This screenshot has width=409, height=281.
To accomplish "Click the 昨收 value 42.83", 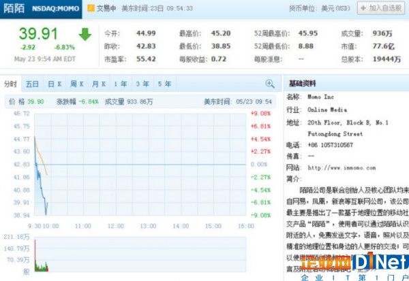I will [x=146, y=46].
